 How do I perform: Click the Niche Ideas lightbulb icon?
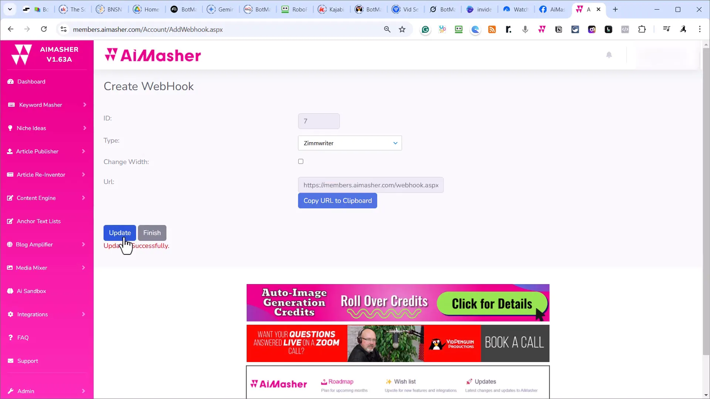[x=10, y=128]
